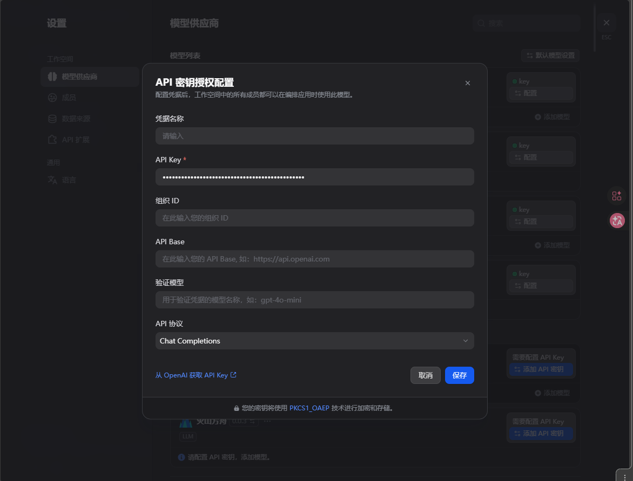Click the external link icon beside OpenAI link

coord(233,375)
